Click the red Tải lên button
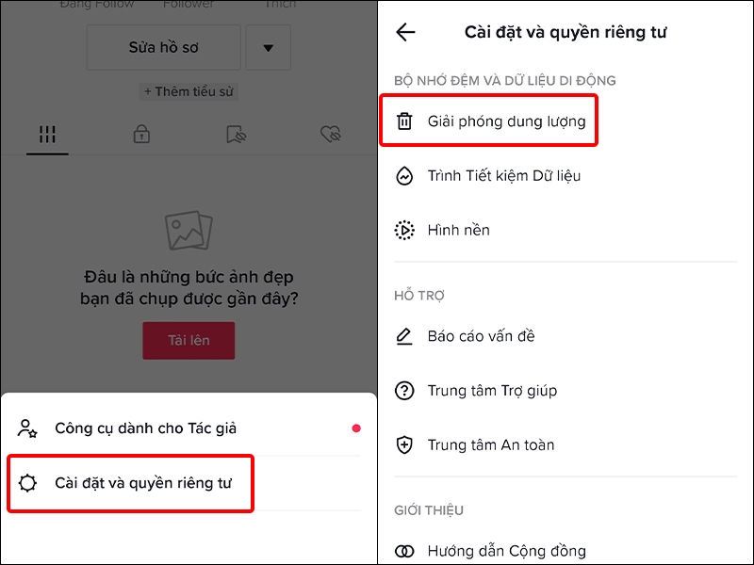This screenshot has width=754, height=565. [x=188, y=341]
